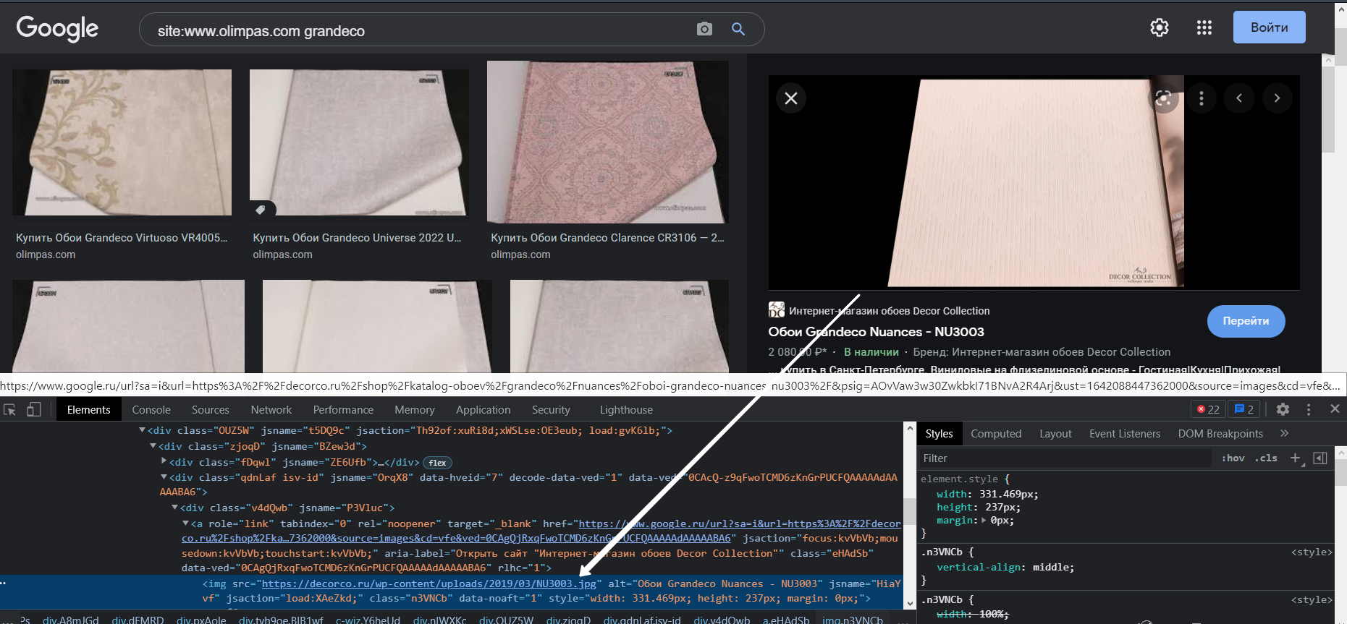Click the Styles Filter field

1064,458
